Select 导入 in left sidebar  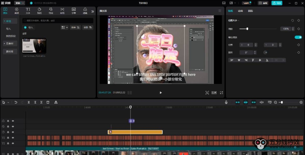9,29
